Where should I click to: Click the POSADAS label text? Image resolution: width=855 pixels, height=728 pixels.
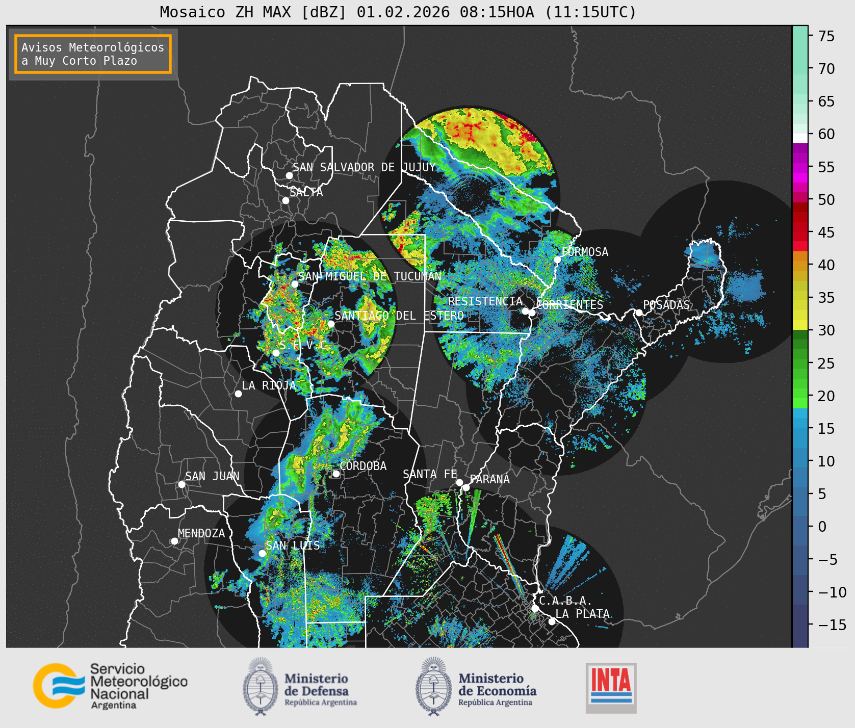tap(666, 305)
